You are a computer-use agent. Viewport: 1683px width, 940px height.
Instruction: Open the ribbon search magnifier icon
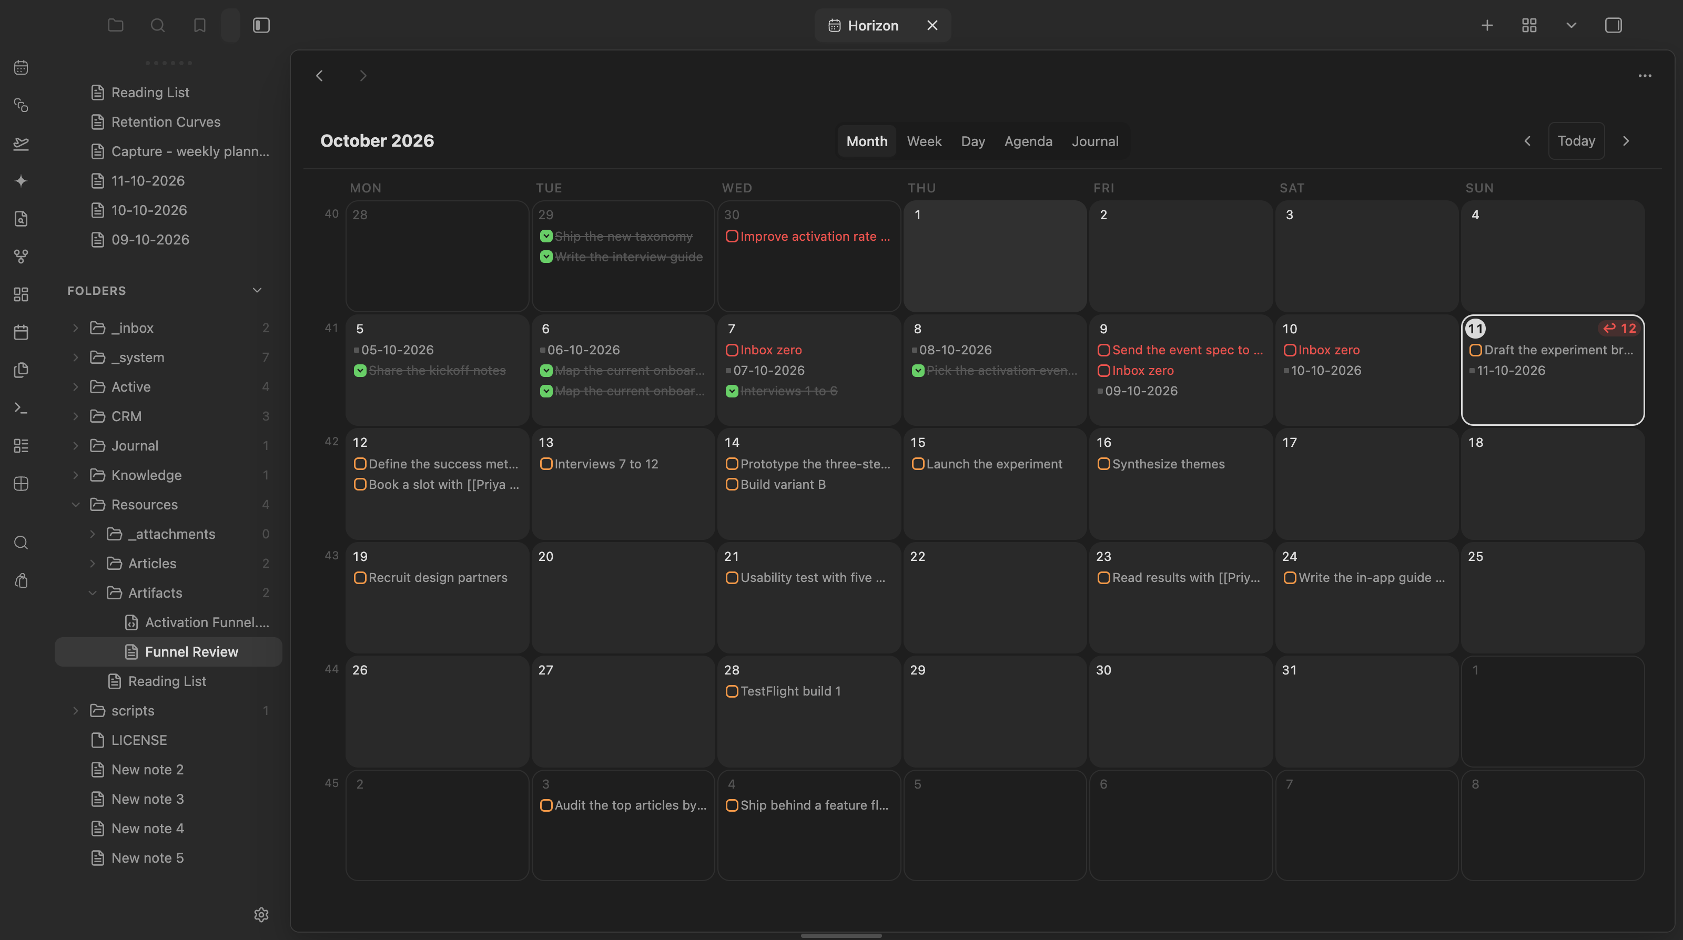[21, 543]
